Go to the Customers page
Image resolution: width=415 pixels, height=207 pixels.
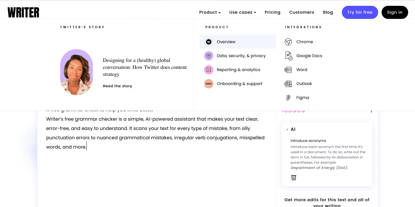(x=302, y=12)
